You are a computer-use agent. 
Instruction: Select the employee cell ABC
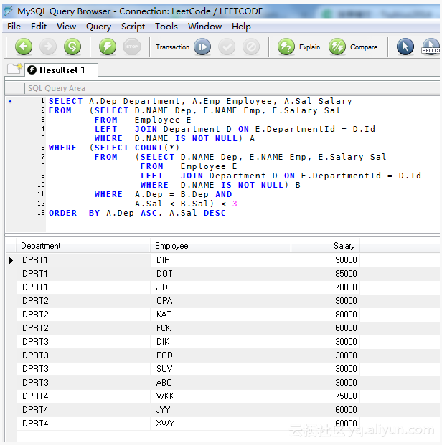[x=220, y=383]
